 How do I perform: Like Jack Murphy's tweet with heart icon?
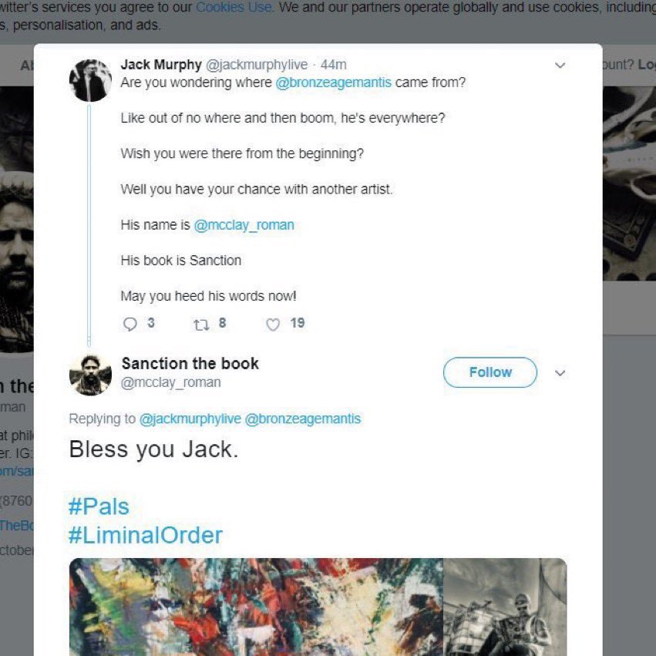click(273, 325)
